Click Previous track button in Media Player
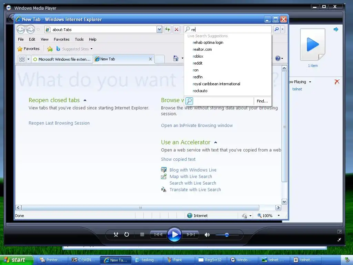 (158, 235)
